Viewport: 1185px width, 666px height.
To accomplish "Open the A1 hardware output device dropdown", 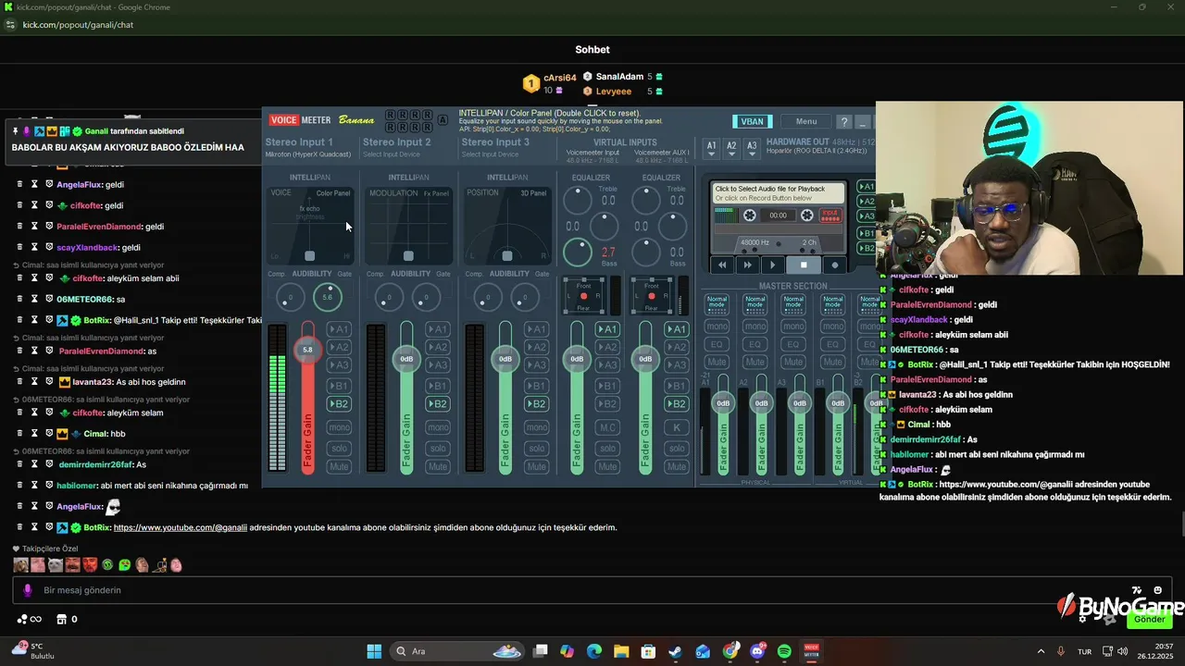I will coord(711,147).
